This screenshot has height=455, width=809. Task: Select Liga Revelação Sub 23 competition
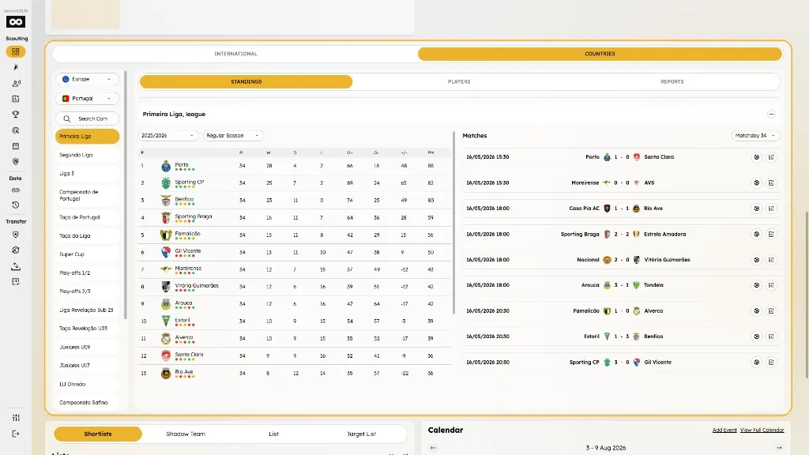pyautogui.click(x=87, y=310)
